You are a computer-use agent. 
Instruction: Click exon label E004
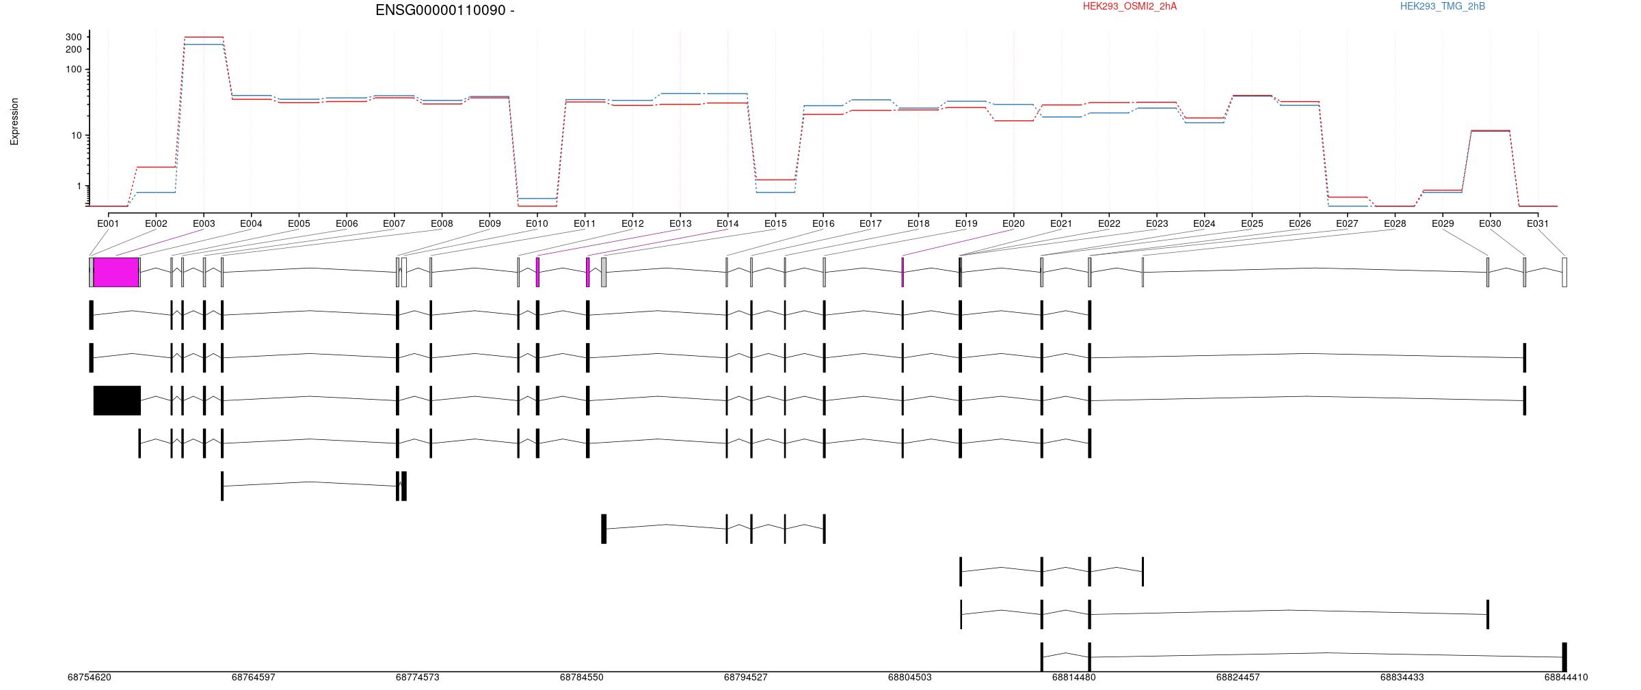click(251, 223)
